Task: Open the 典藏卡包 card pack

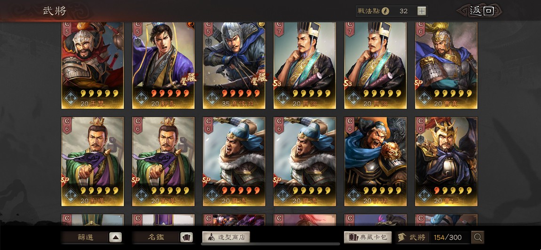Action: click(x=368, y=237)
